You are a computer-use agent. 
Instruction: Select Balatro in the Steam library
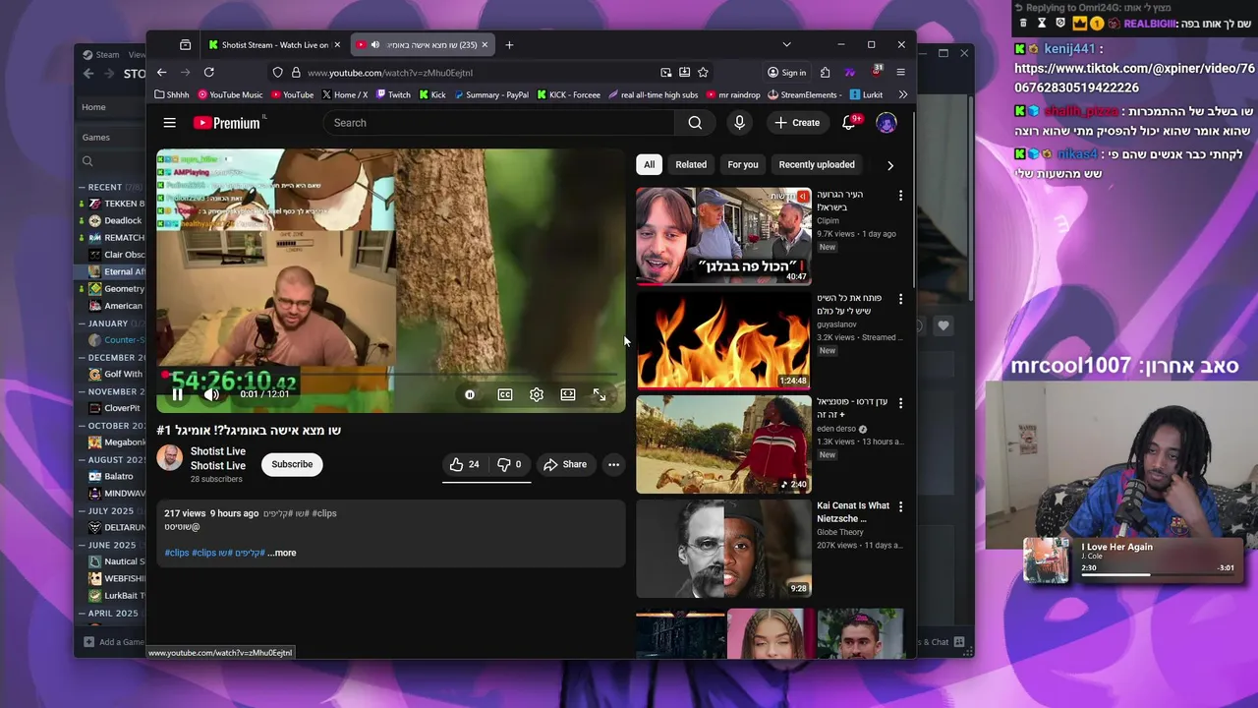click(x=118, y=476)
